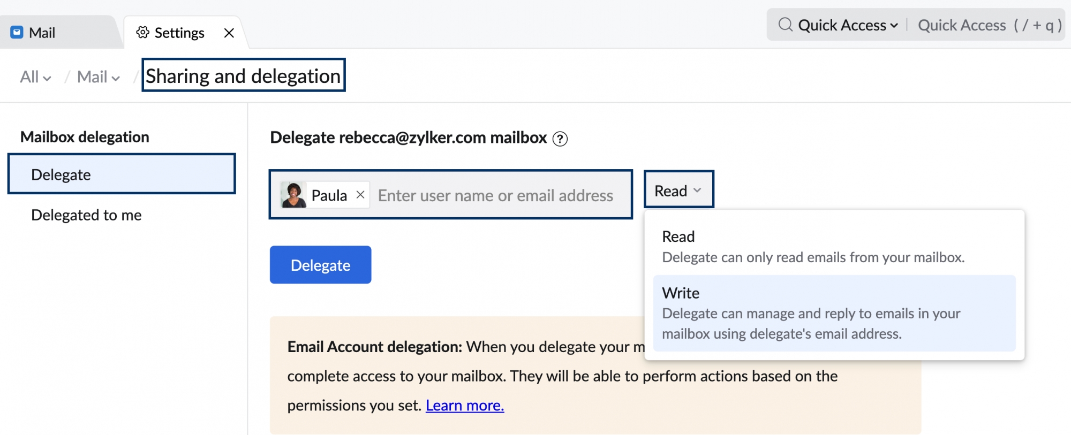Image resolution: width=1071 pixels, height=435 pixels.
Task: Open the Mail breadcrumb dropdown
Action: coord(98,77)
